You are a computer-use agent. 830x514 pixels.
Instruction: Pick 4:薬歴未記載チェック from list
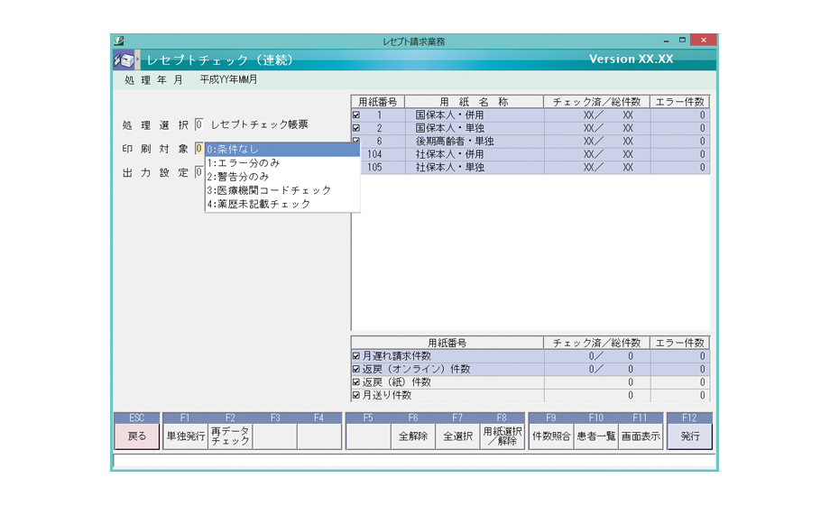click(282, 204)
